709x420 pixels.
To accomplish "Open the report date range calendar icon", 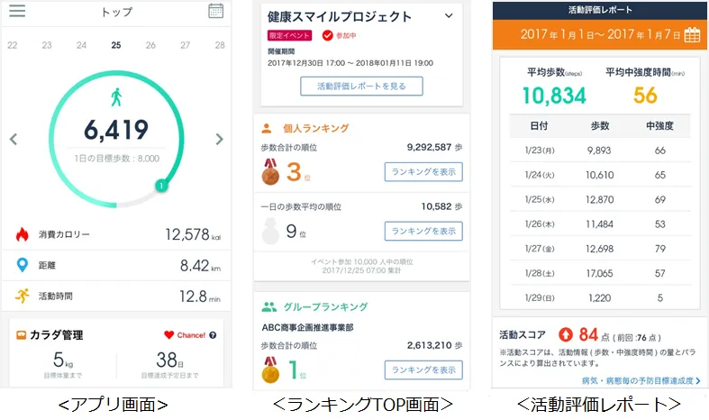I will (x=692, y=35).
